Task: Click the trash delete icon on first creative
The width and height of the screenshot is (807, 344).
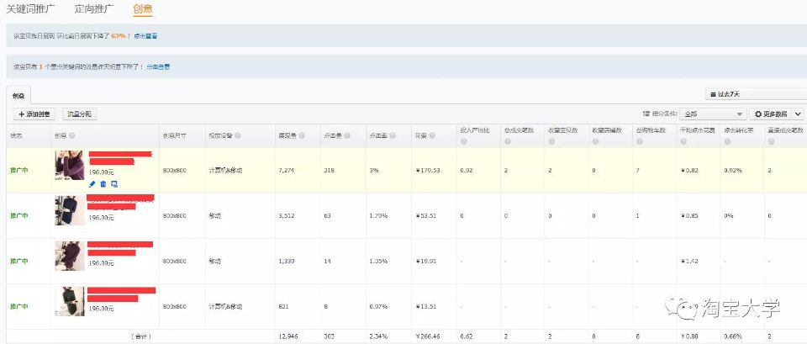Action: (103, 183)
